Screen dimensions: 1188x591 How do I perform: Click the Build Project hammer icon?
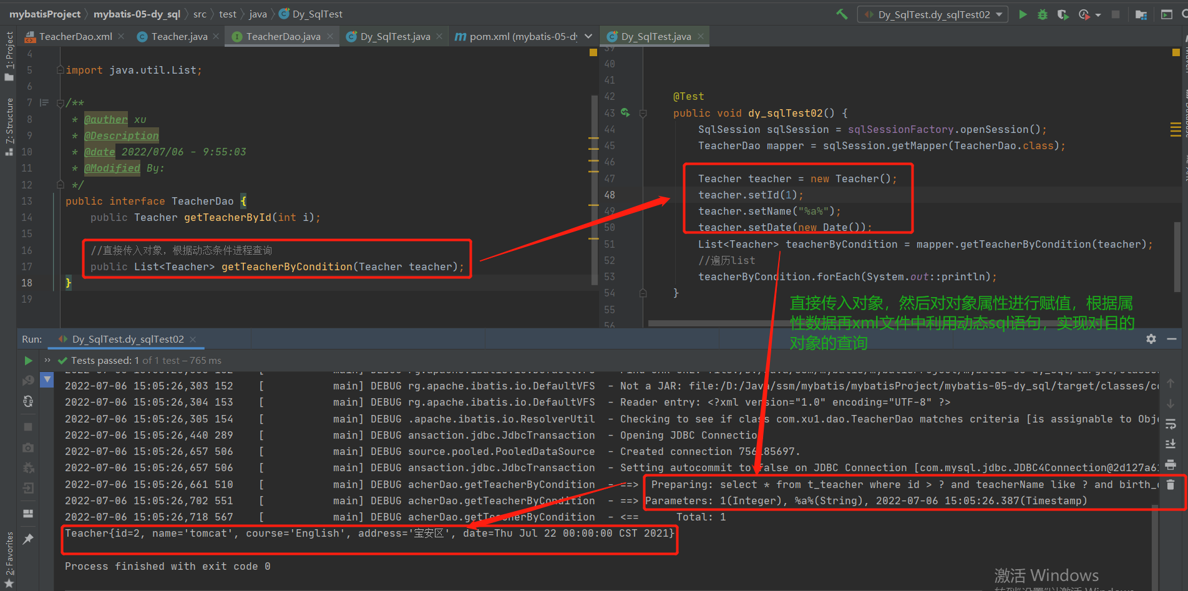(842, 14)
